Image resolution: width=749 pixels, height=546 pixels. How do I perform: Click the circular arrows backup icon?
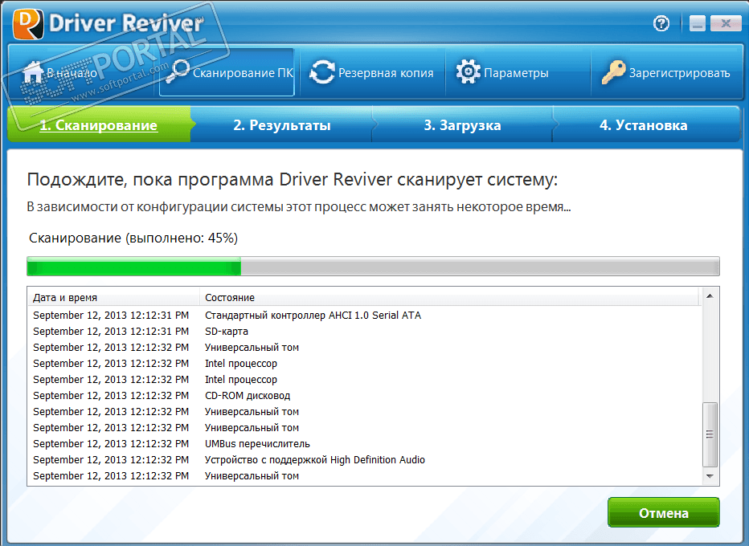[322, 72]
